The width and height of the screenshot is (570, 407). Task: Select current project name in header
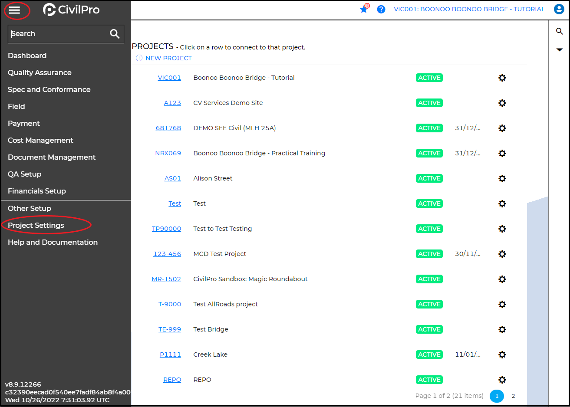click(469, 9)
